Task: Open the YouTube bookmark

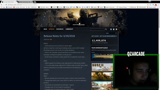Action: [16, 7]
